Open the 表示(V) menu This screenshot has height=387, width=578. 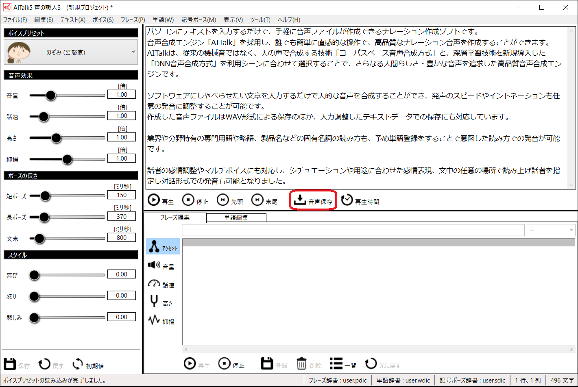(x=233, y=20)
